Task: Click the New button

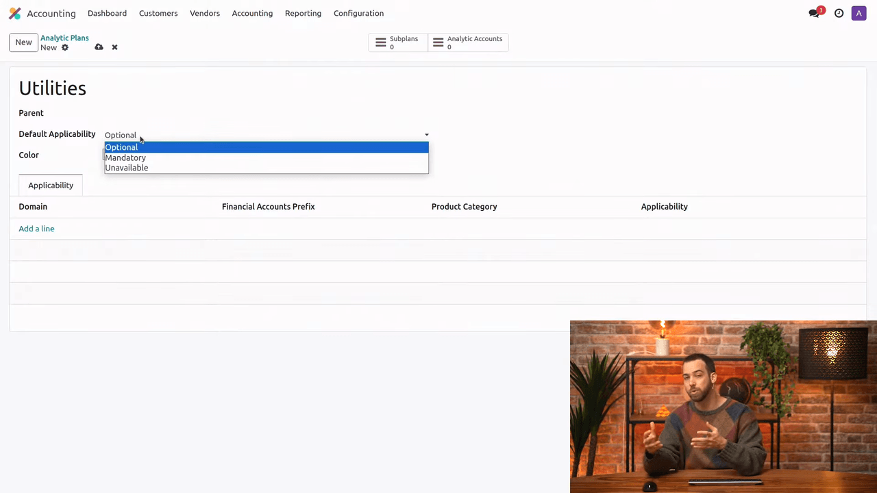Action: pyautogui.click(x=23, y=42)
